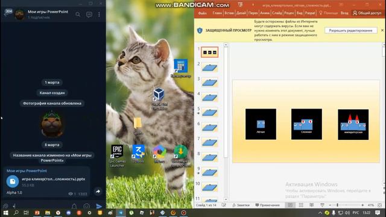386x217 pixels.
Task: Open the Мои игры PowerPoint channel avatar in the header
Action: point(20,14)
